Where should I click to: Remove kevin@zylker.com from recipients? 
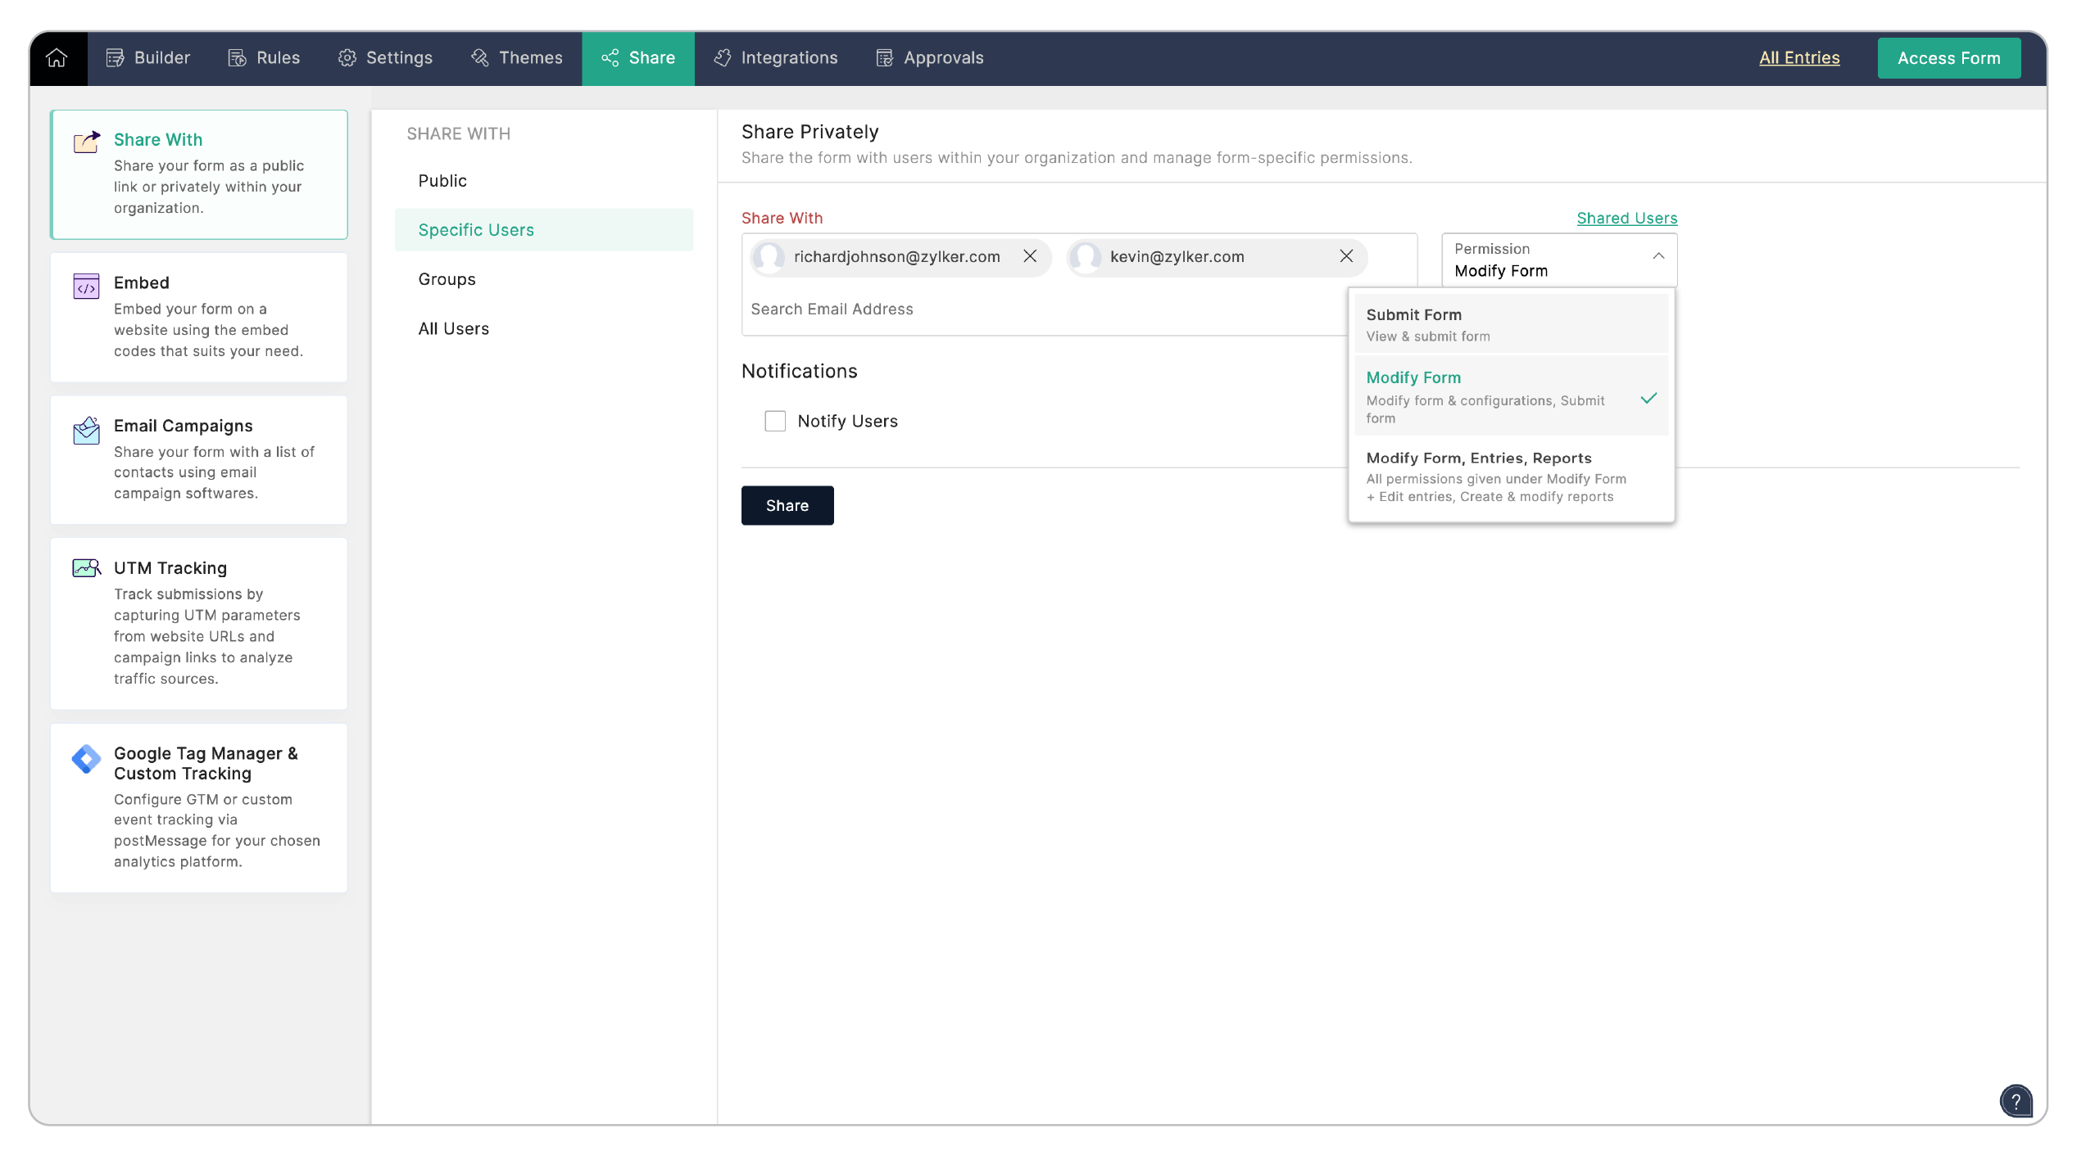click(x=1346, y=256)
